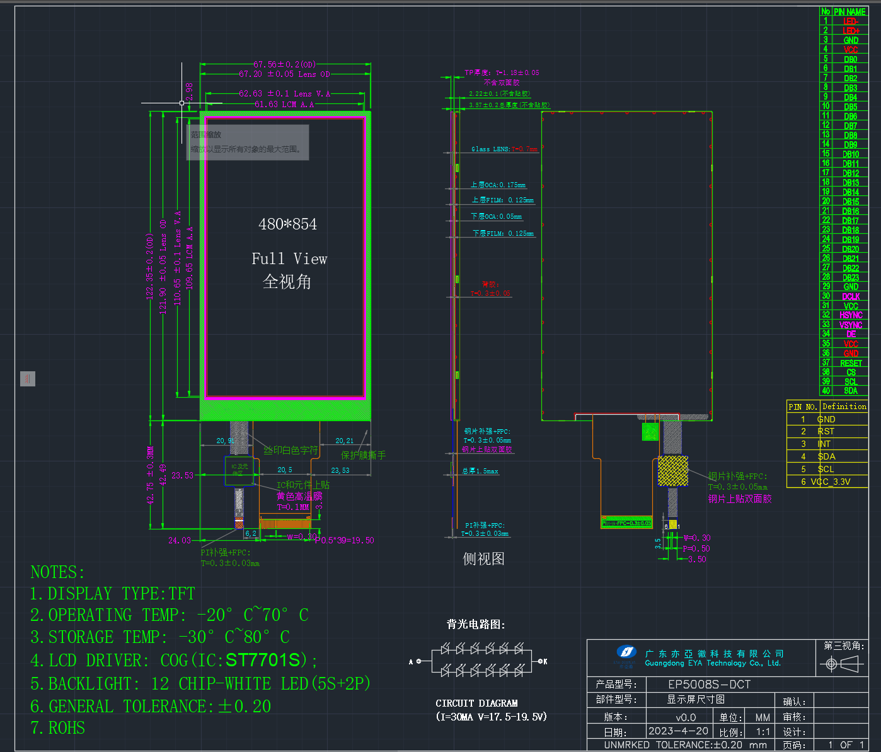Click the product model EP5008S-DCT
Image resolution: width=881 pixels, height=752 pixels.
pos(710,685)
